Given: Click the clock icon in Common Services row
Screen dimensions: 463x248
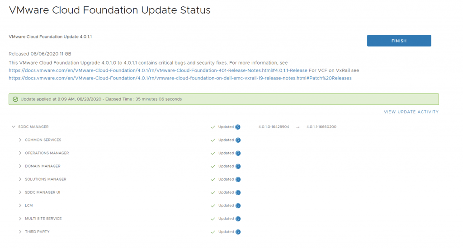Looking at the screenshot, I should coord(238,140).
